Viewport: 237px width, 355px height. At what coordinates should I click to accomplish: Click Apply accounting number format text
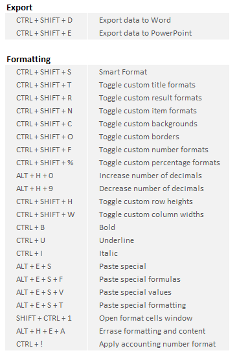click(157, 344)
